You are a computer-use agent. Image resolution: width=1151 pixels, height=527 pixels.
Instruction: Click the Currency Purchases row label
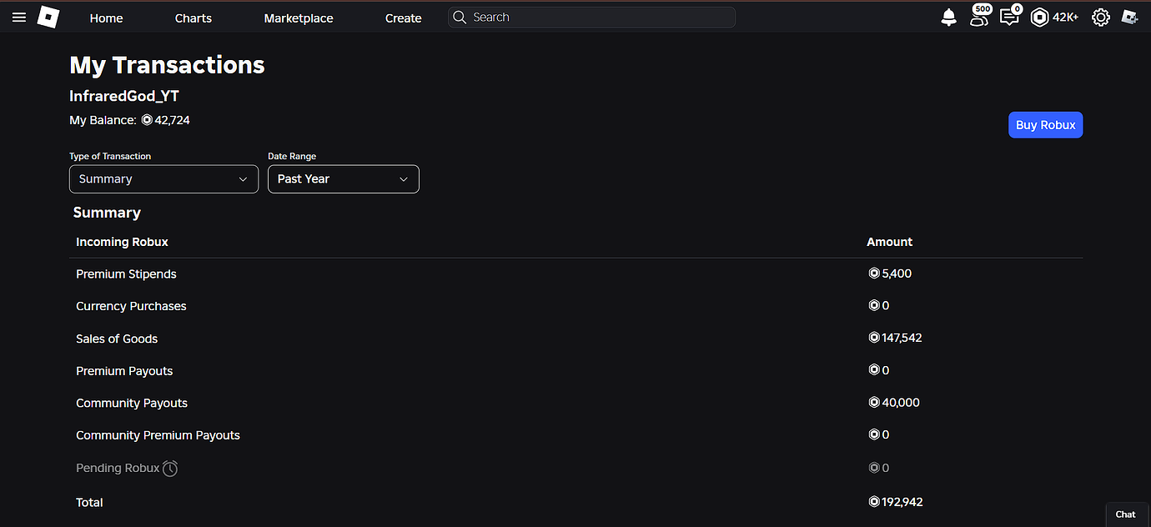(131, 306)
